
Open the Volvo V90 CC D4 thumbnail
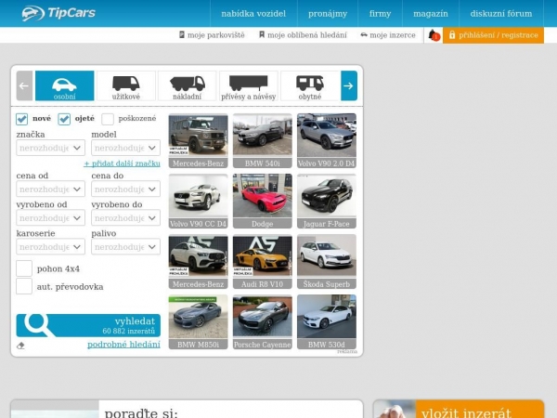pyautogui.click(x=199, y=202)
